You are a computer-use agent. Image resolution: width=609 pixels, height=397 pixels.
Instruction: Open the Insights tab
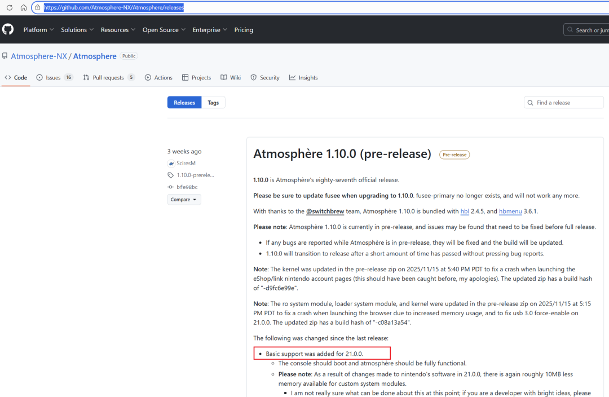coord(303,77)
